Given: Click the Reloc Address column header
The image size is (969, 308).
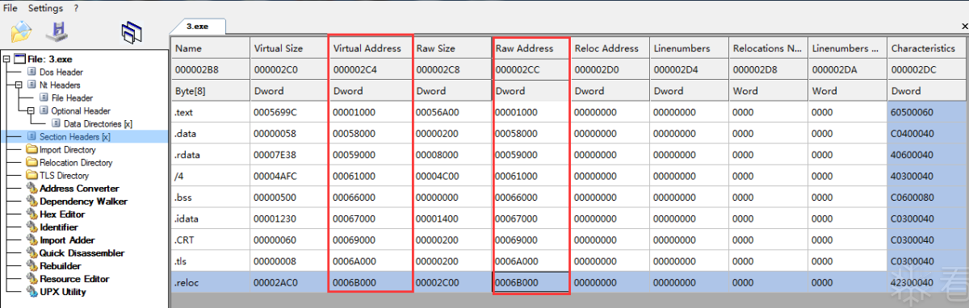Looking at the screenshot, I should pos(610,48).
